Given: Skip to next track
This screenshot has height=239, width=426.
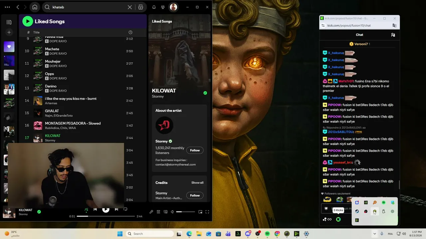Looking at the screenshot, I should point(116,209).
